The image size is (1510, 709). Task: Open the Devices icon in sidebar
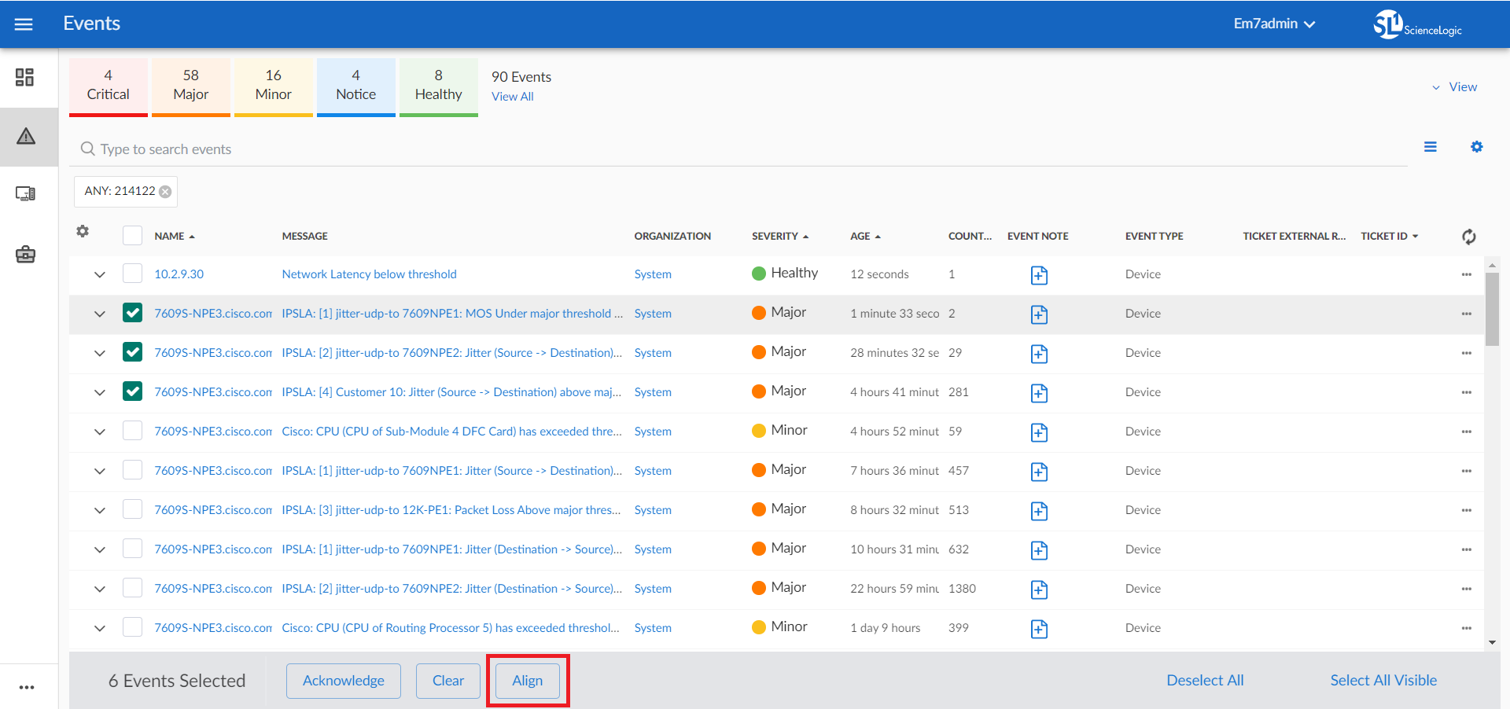click(25, 194)
